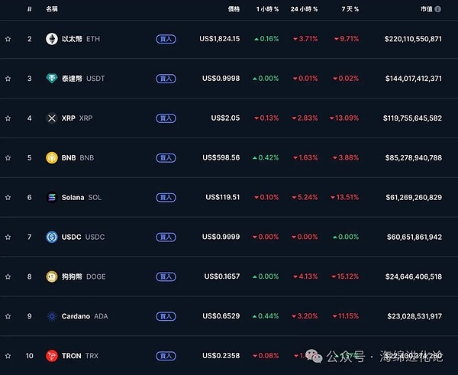Click the XRP coin logo icon

tap(52, 118)
